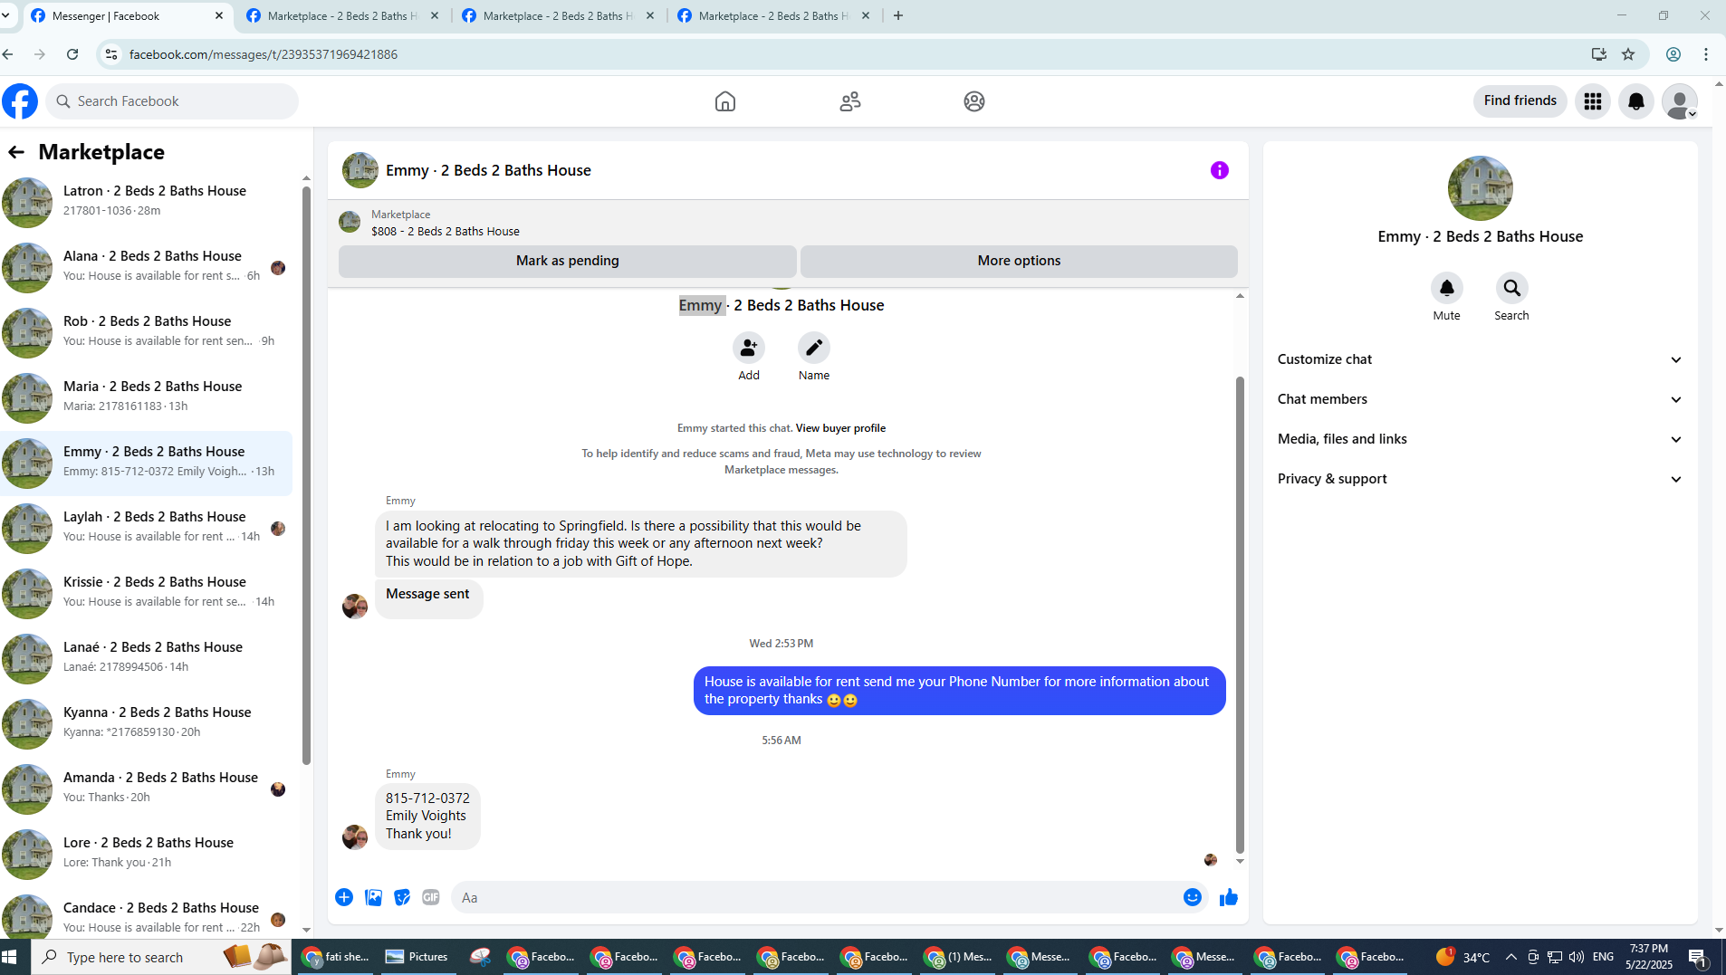Open a new browser tab
This screenshot has width=1726, height=975.
pos(898,15)
